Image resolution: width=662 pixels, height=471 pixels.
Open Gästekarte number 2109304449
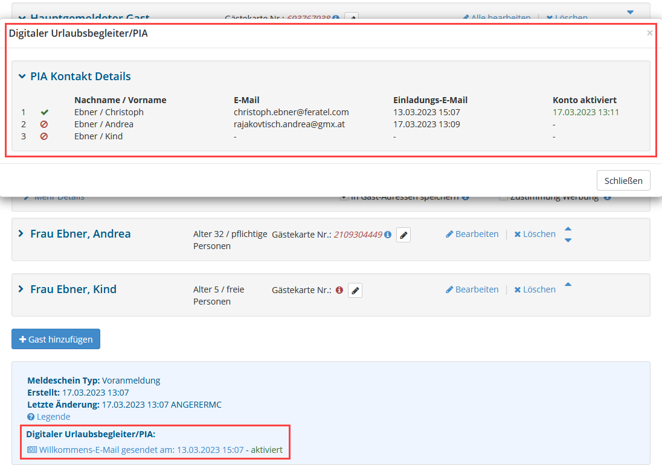tap(358, 235)
